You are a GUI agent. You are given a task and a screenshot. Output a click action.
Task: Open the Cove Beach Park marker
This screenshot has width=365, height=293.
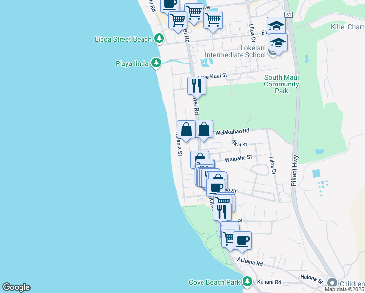pos(247,282)
